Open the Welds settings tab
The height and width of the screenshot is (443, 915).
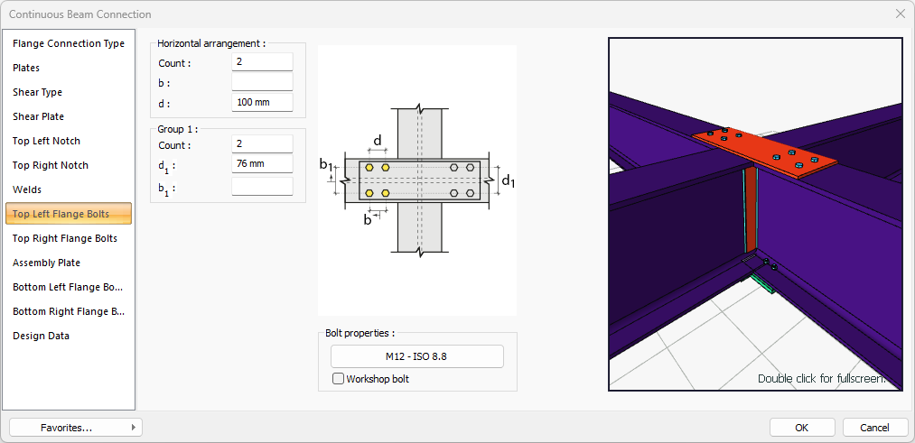click(x=27, y=189)
